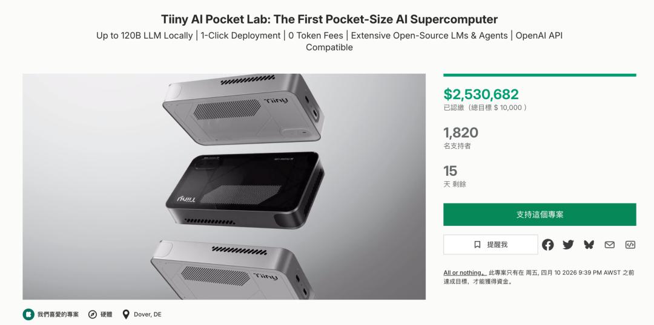Image resolution: width=654 pixels, height=325 pixels.
Task: Click the green Kickstarter badge icon
Action: coord(28,314)
